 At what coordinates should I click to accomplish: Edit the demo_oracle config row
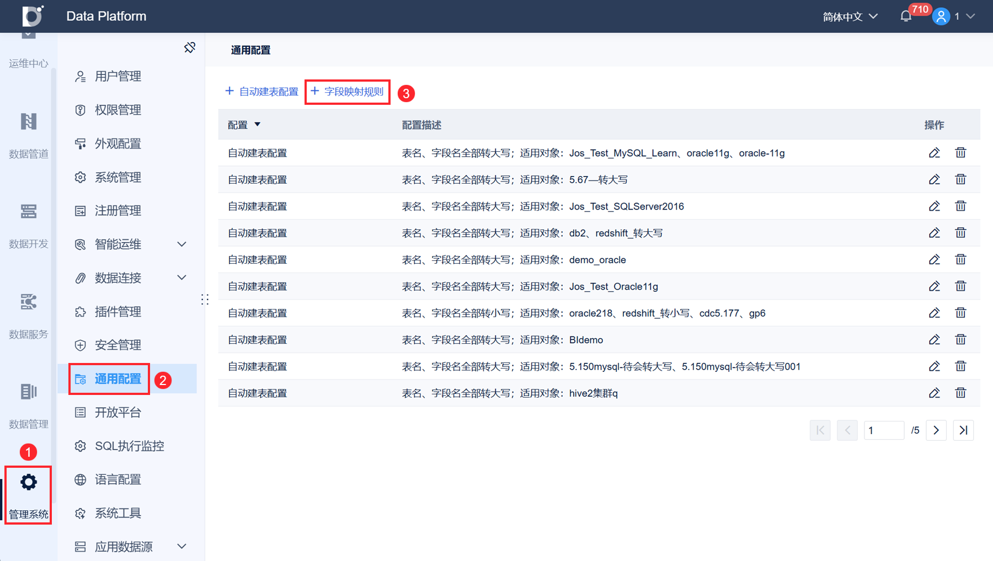coord(934,259)
